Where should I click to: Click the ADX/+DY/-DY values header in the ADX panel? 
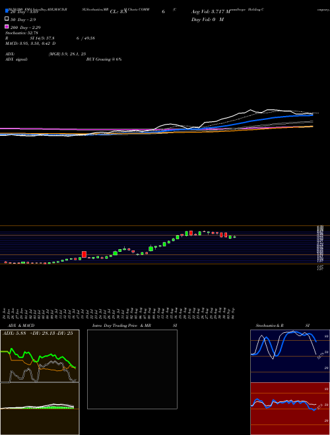(38, 333)
